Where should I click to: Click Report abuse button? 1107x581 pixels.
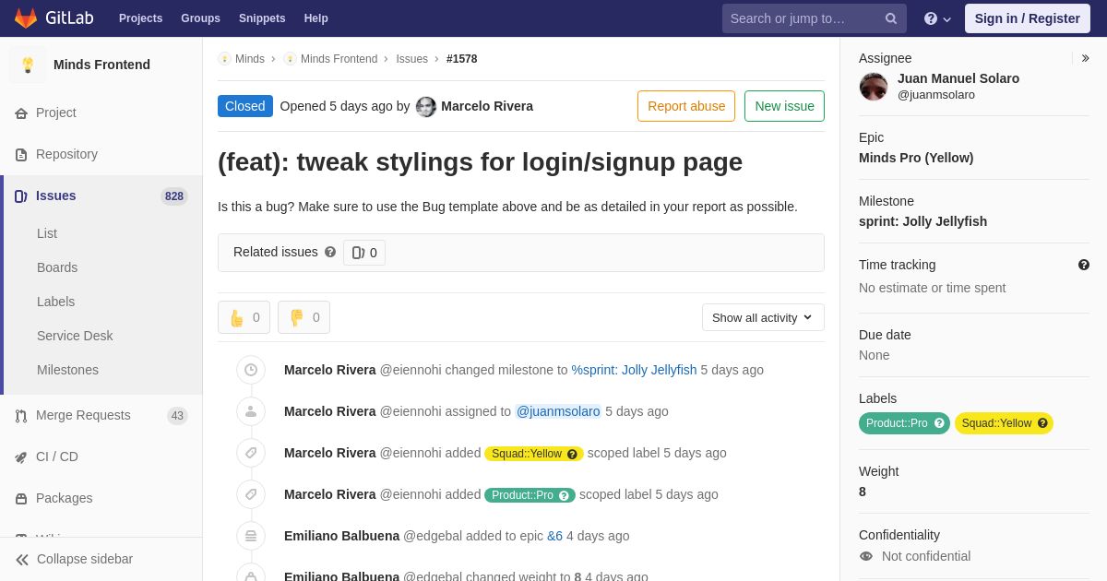[686, 106]
